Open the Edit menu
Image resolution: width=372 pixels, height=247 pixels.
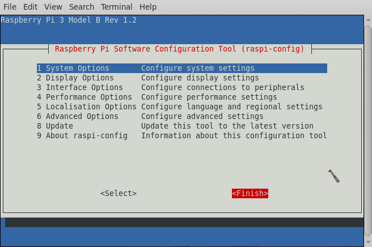tap(30, 7)
